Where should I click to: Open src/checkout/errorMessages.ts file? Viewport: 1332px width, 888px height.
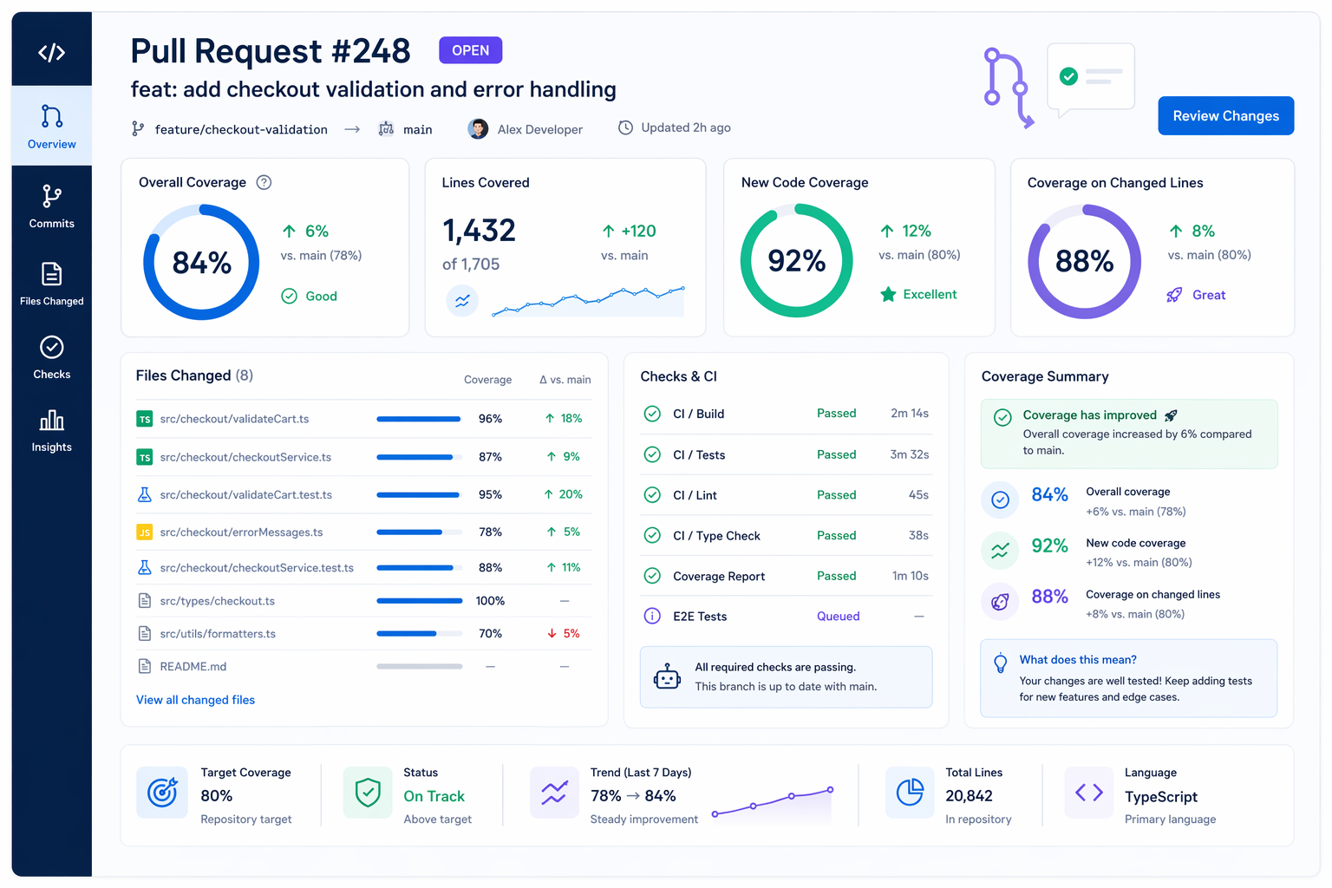point(241,532)
